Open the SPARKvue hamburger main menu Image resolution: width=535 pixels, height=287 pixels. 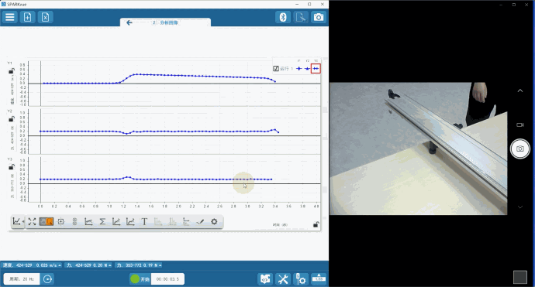coord(9,17)
